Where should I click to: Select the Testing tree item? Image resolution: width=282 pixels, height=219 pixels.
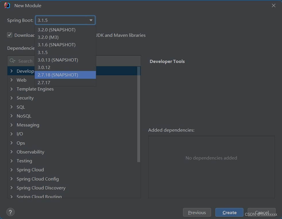coord(24,161)
